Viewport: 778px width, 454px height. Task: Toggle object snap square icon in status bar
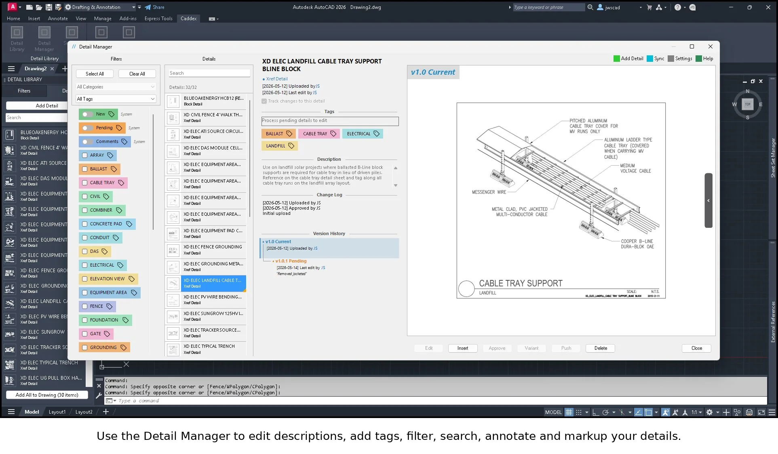coord(648,412)
